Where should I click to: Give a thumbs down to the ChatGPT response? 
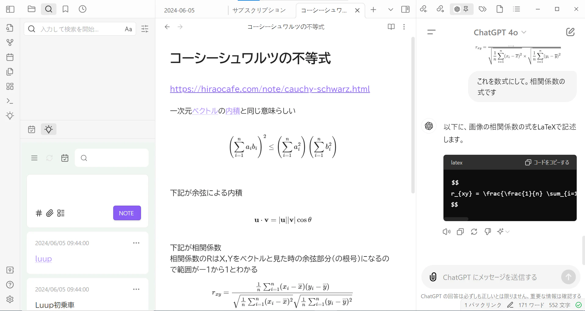click(x=488, y=231)
